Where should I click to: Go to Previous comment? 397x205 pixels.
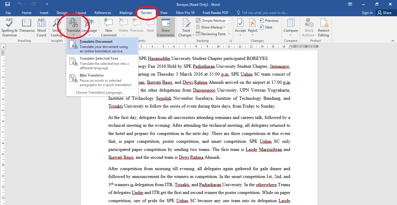(137, 26)
